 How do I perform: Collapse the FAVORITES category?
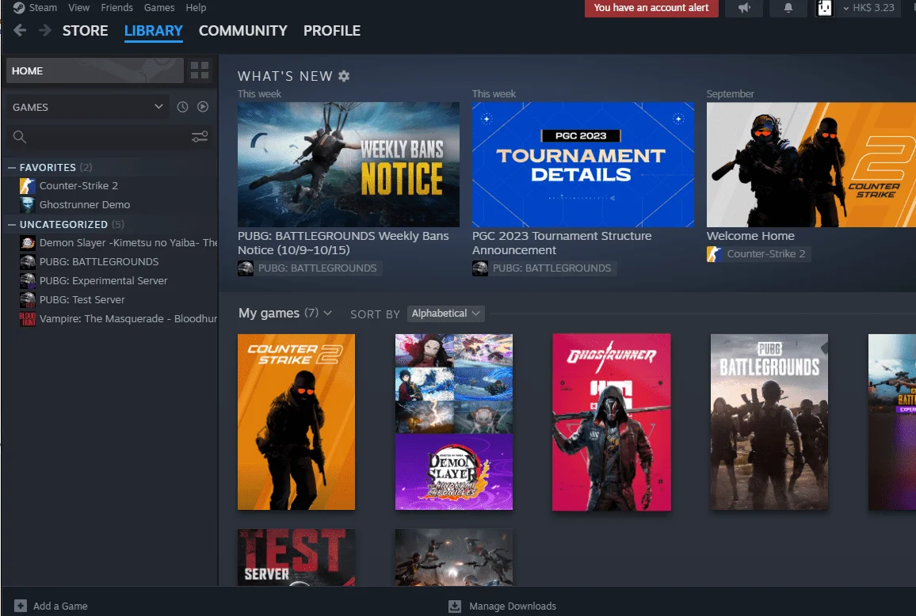[12, 168]
